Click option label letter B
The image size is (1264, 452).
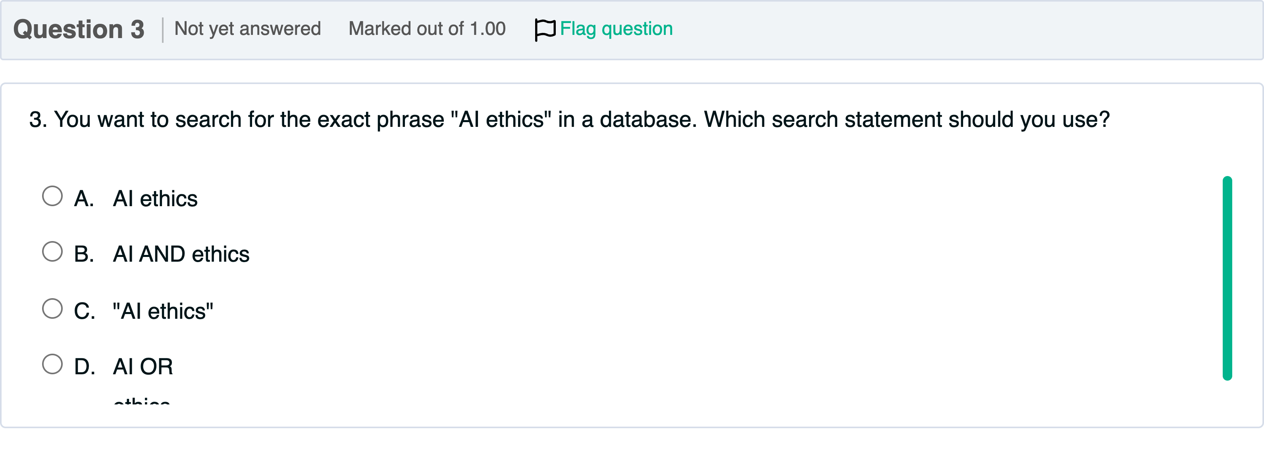(84, 254)
